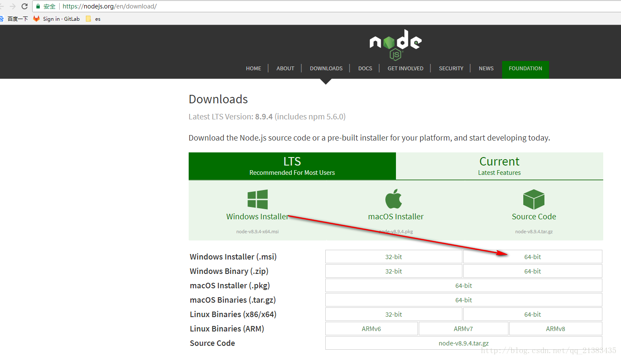Select the LTS Recommended For Most Users tab
Screen dimensions: 621x359
(292, 166)
